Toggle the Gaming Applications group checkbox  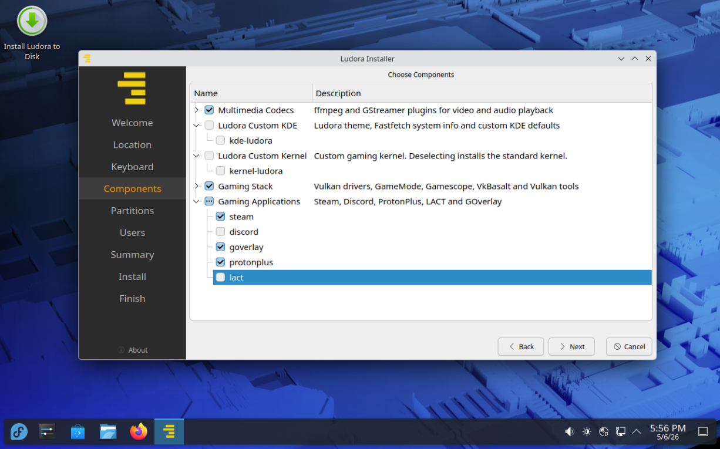[209, 201]
